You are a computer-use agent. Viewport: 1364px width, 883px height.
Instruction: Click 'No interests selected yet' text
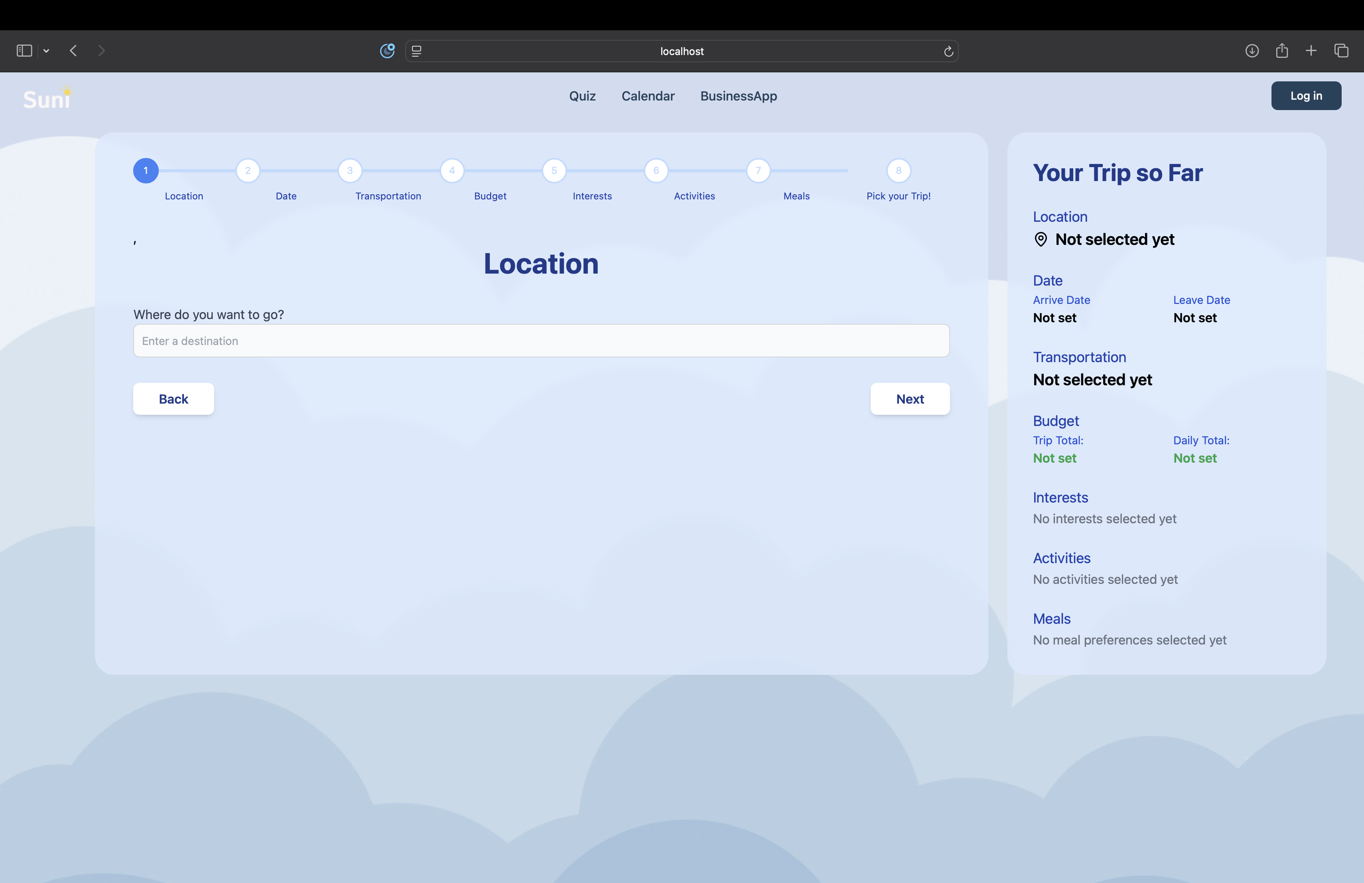[x=1104, y=519]
